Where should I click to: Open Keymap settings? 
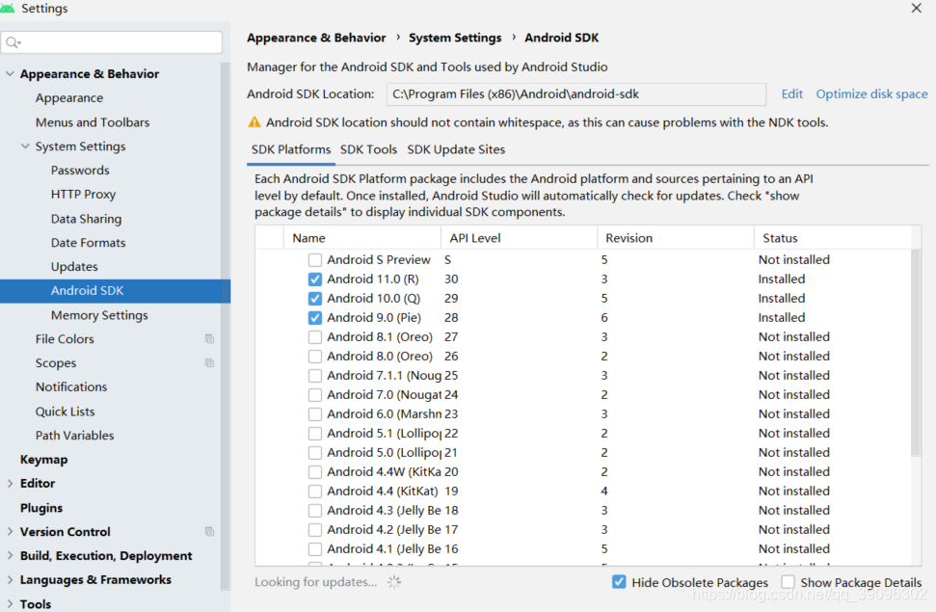click(x=43, y=459)
